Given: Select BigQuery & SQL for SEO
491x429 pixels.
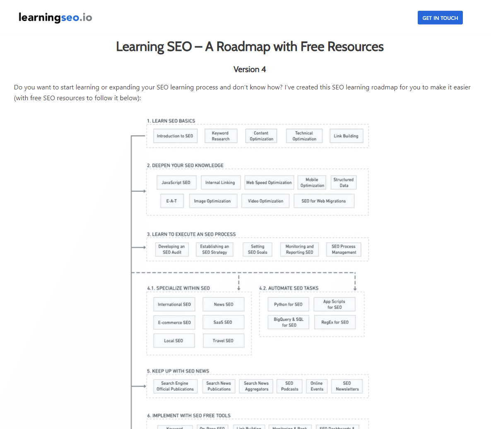Looking at the screenshot, I should [x=288, y=322].
